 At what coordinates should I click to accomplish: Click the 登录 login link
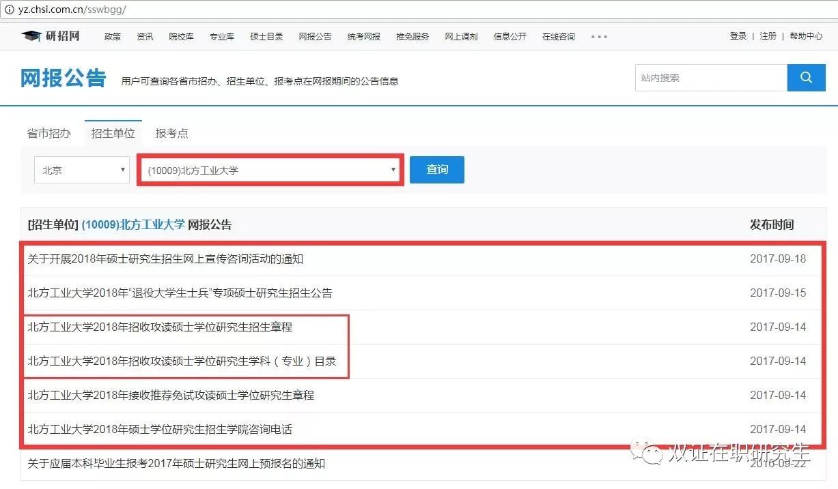[x=738, y=36]
